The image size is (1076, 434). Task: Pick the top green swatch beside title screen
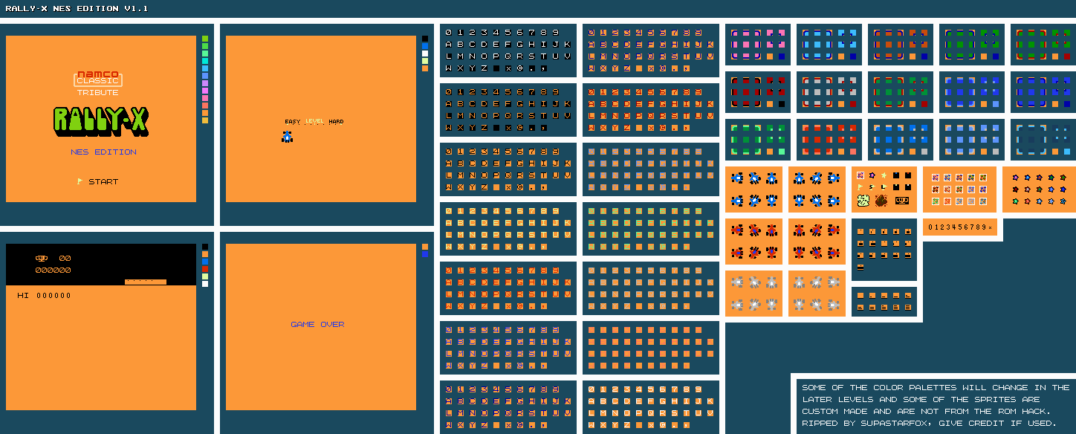click(x=205, y=39)
